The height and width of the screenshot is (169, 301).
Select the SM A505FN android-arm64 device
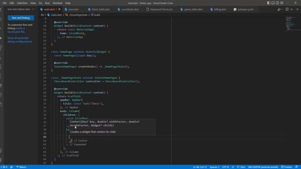263,167
